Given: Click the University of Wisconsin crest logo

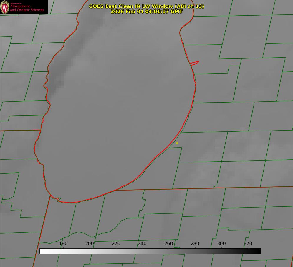Looking at the screenshot, I should pos(5,7).
